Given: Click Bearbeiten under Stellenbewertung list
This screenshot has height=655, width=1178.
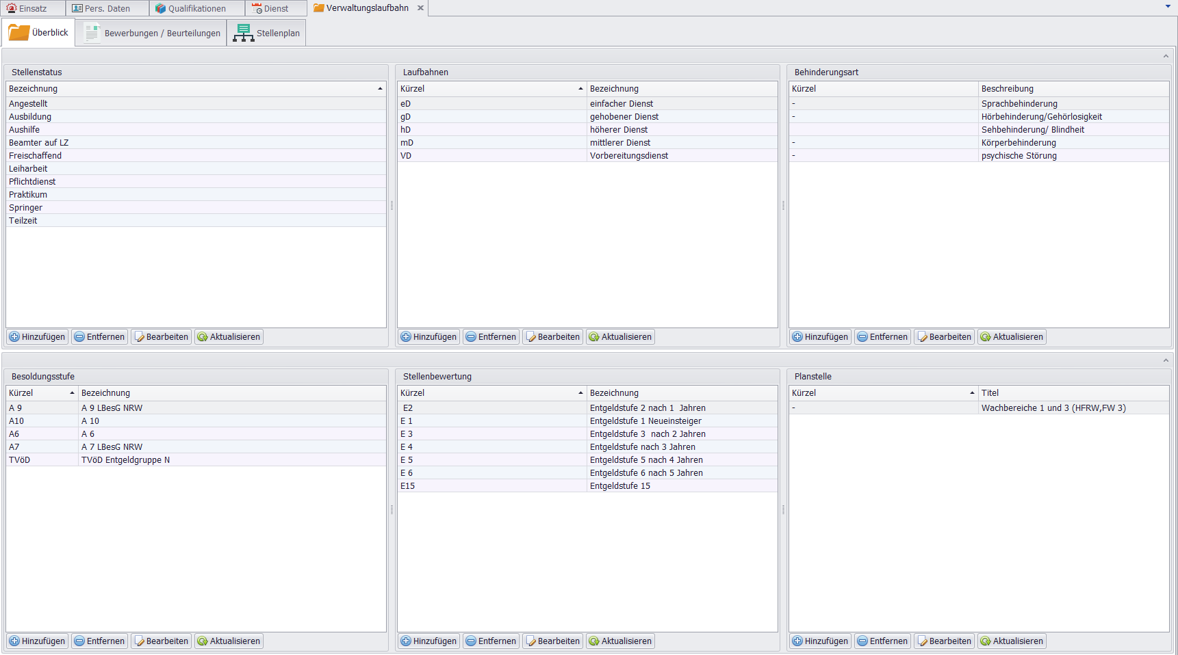Looking at the screenshot, I should point(552,641).
